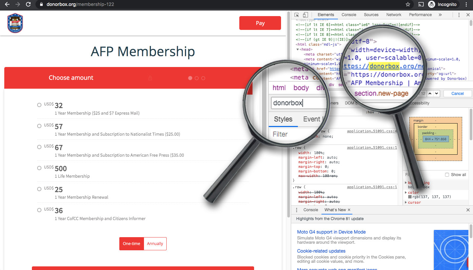Open the console drawer three-dot menu
This screenshot has width=473, height=270.
tap(296, 210)
